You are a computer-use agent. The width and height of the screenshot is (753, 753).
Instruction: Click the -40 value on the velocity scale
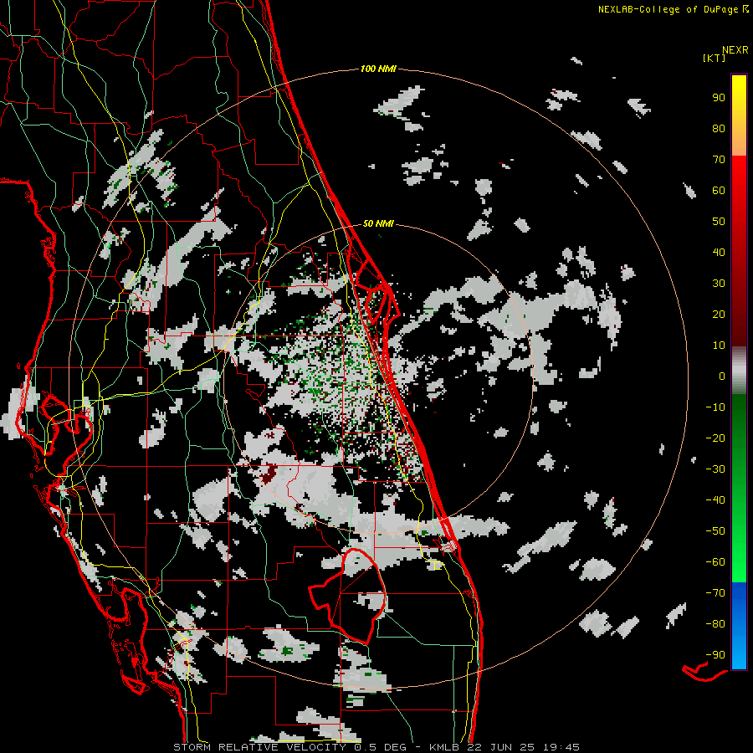pyautogui.click(x=715, y=500)
